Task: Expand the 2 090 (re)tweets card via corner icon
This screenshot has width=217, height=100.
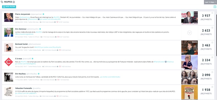Action: 212,72
